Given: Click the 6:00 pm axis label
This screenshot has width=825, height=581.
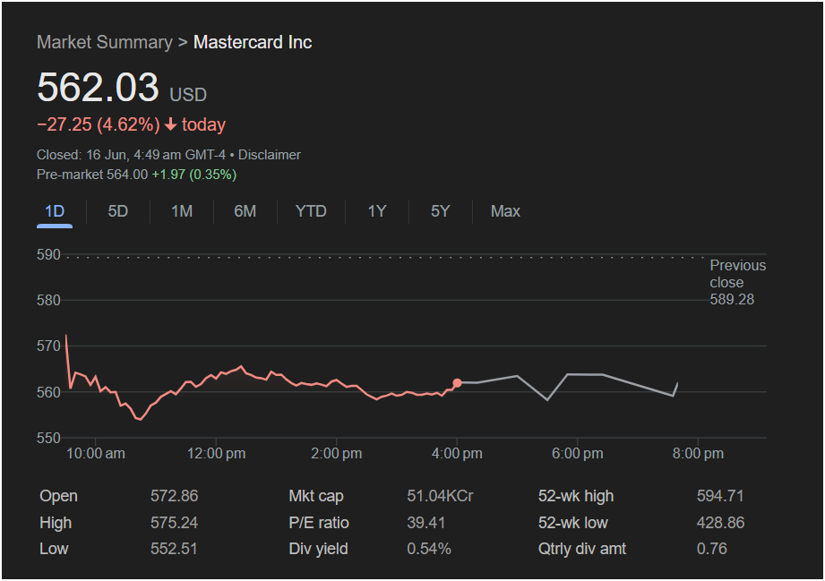Looking at the screenshot, I should [577, 453].
